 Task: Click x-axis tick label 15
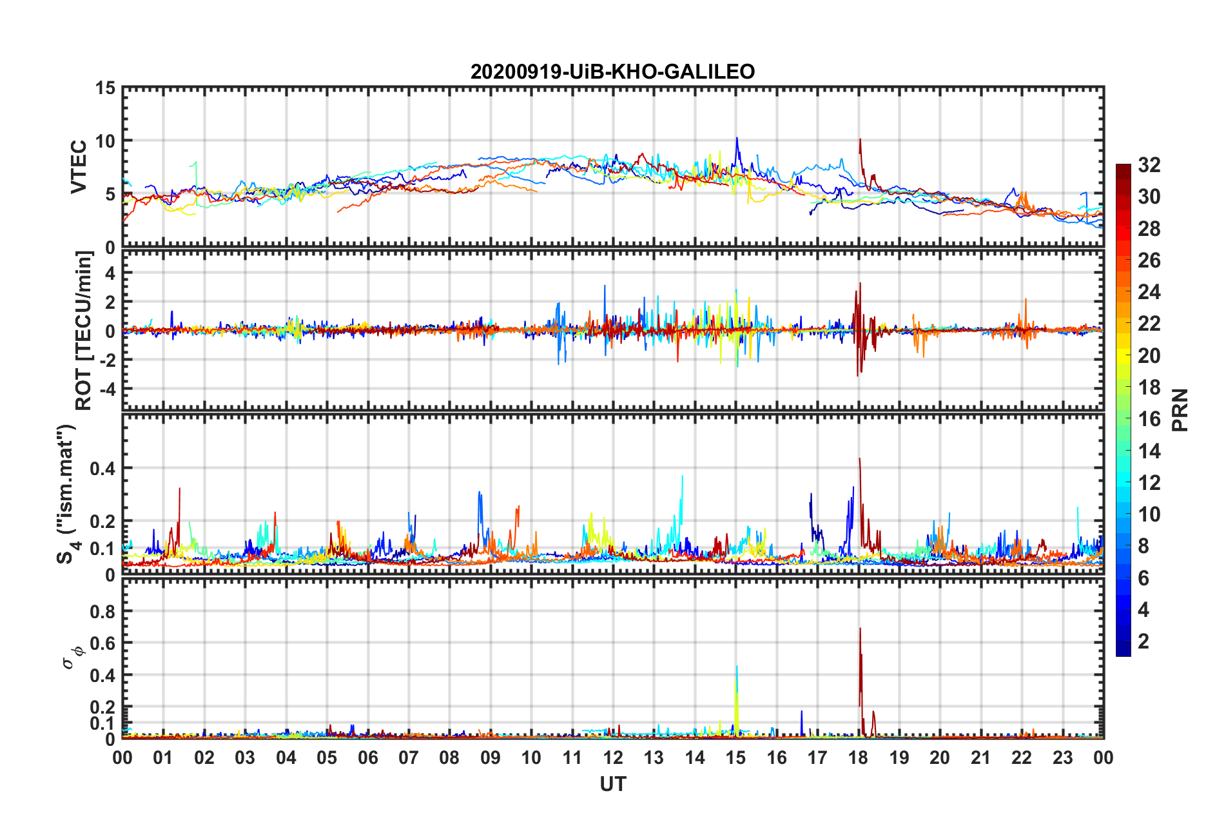(x=735, y=757)
